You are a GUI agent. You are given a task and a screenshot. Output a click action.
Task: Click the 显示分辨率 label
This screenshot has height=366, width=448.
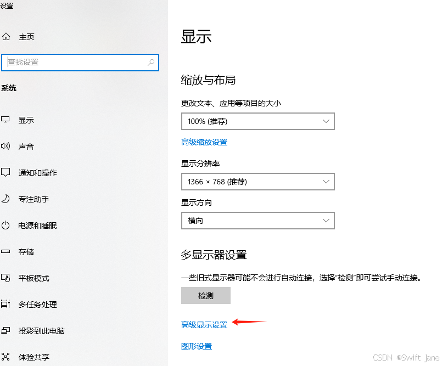[x=200, y=164]
